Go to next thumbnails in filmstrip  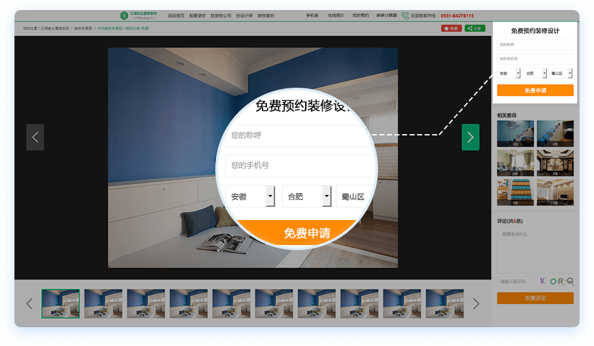(x=476, y=303)
